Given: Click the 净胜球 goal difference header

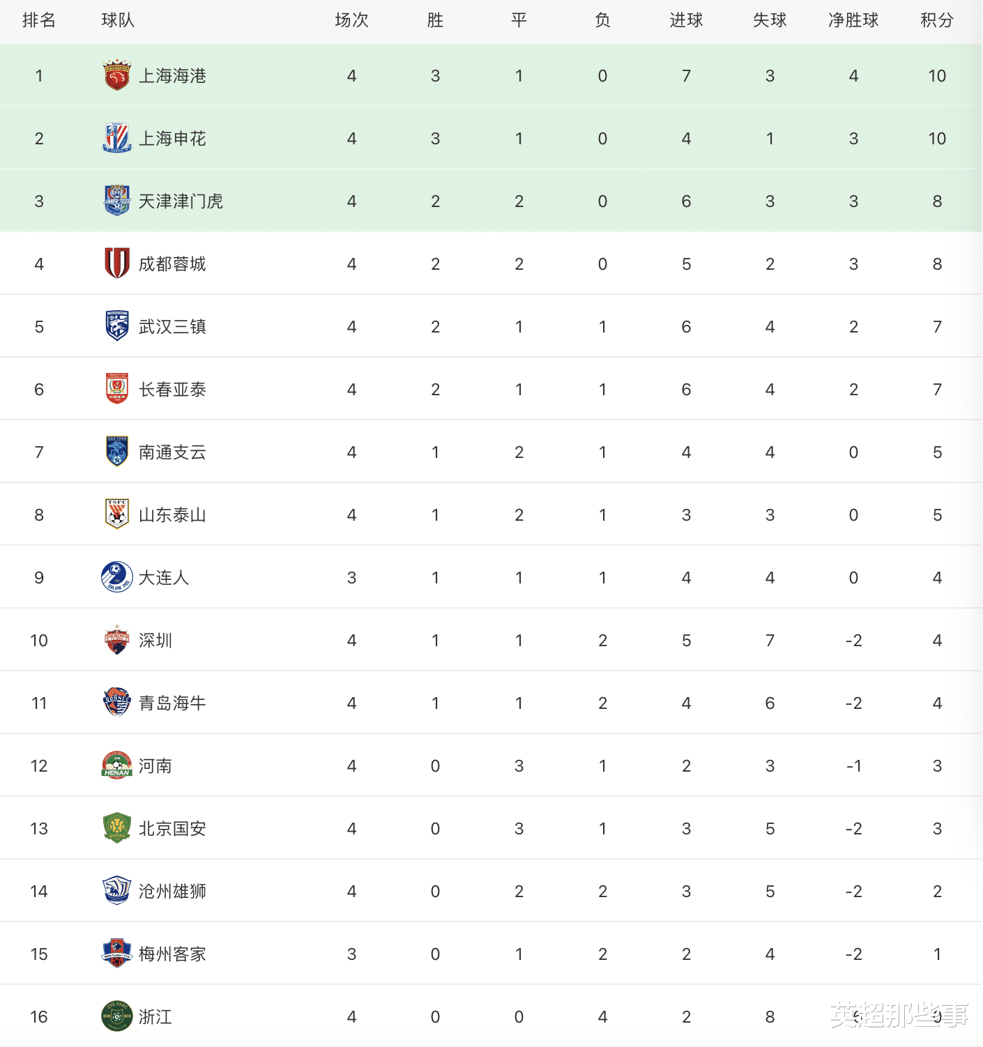Looking at the screenshot, I should pos(853,20).
